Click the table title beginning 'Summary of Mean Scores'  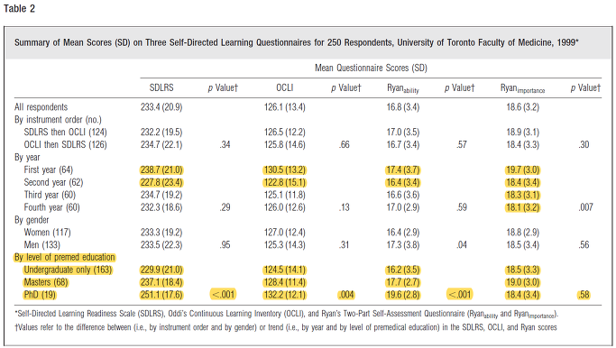tap(297, 42)
